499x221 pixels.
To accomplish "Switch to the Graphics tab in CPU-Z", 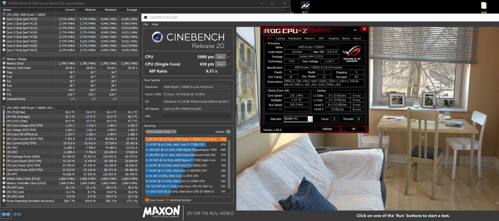I will pyautogui.click(x=334, y=38).
